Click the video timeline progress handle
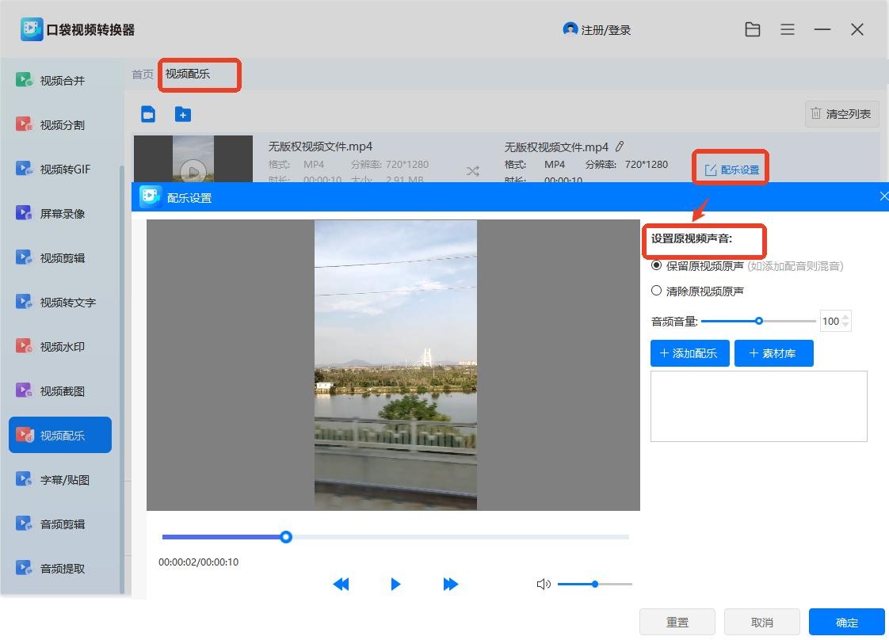The width and height of the screenshot is (889, 640). point(286,537)
